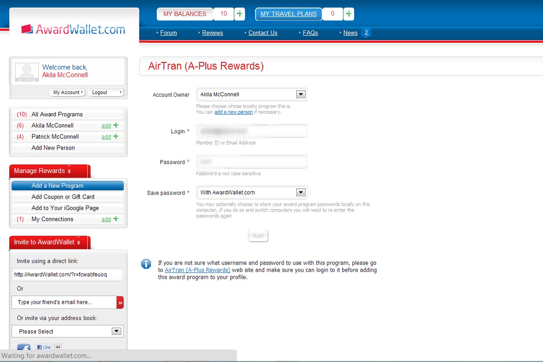Open the My Account menu

(x=67, y=92)
